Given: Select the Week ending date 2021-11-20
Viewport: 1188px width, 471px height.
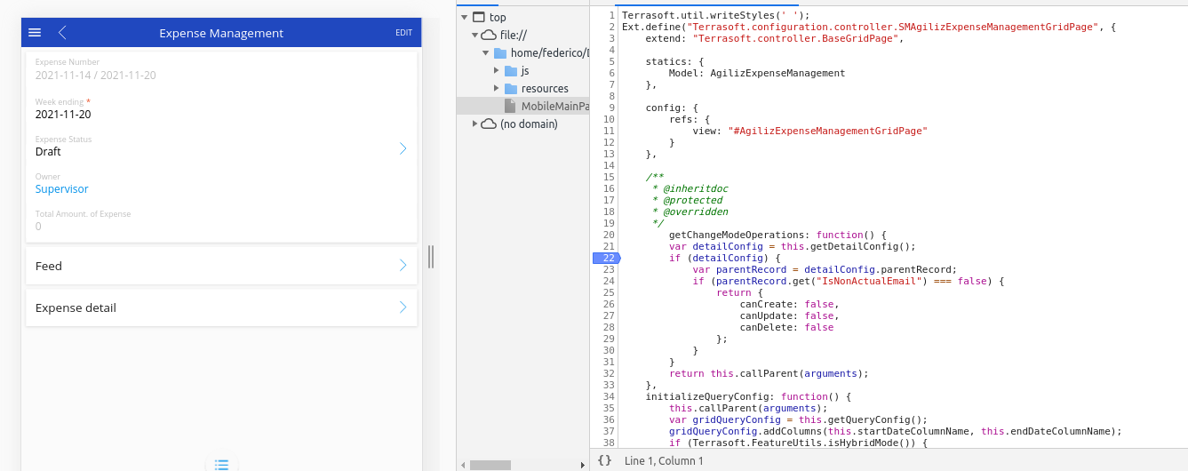Looking at the screenshot, I should click(x=63, y=114).
